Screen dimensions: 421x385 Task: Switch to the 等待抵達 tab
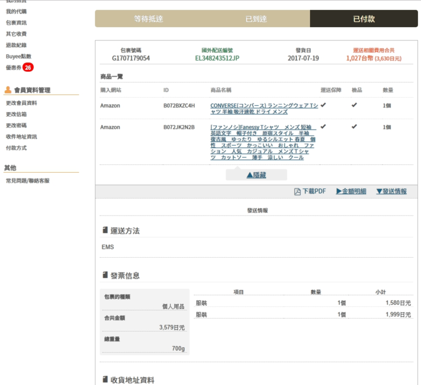pyautogui.click(x=149, y=19)
